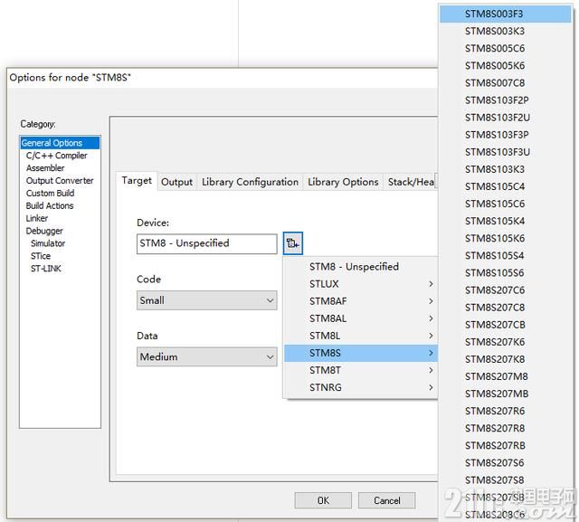Select device STM8S005K6

pos(505,66)
